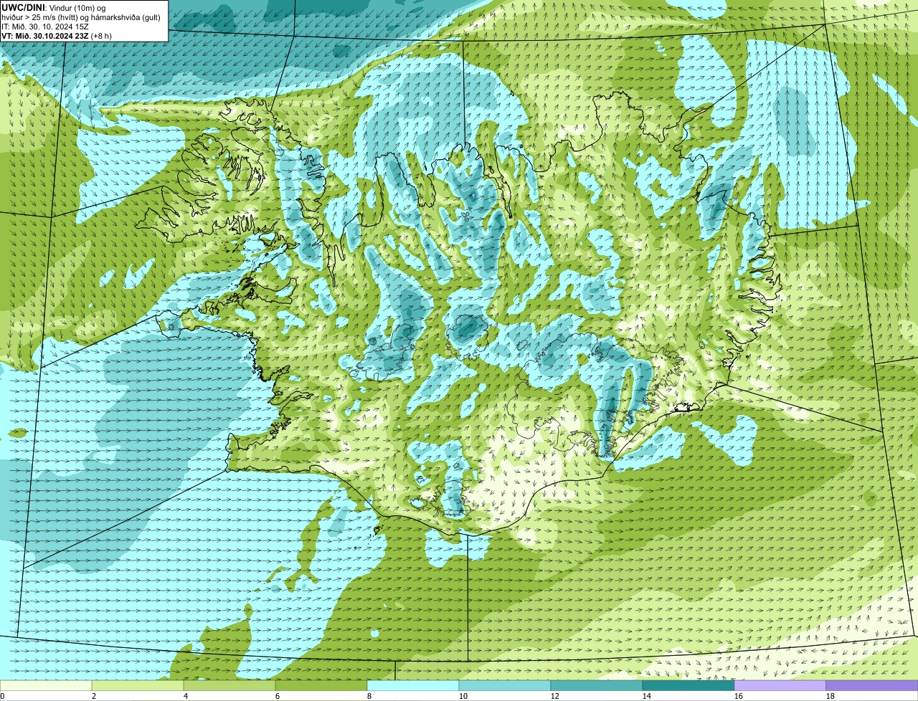This screenshot has width=918, height=701.
Task: Click the legend tick label "12"
Action: click(555, 696)
